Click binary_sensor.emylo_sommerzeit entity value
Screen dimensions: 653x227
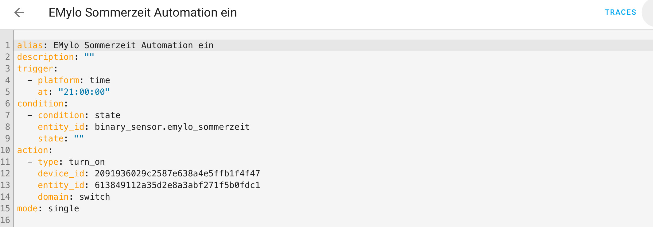[x=172, y=127]
